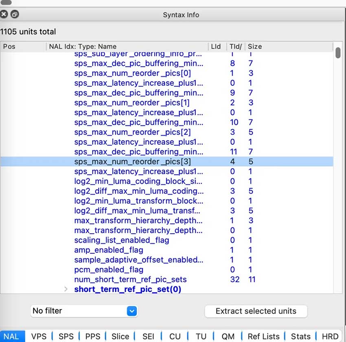Click Extract selected units button
Screen dimensions: 346x342
256,311
